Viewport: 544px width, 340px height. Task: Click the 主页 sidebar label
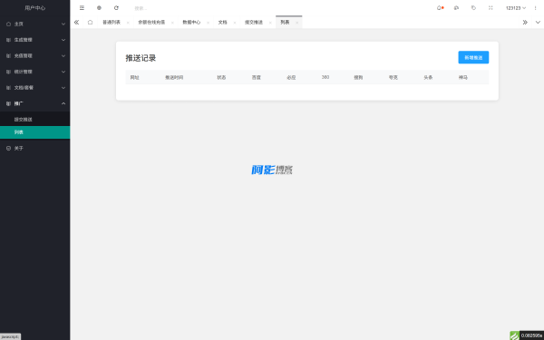(19, 24)
